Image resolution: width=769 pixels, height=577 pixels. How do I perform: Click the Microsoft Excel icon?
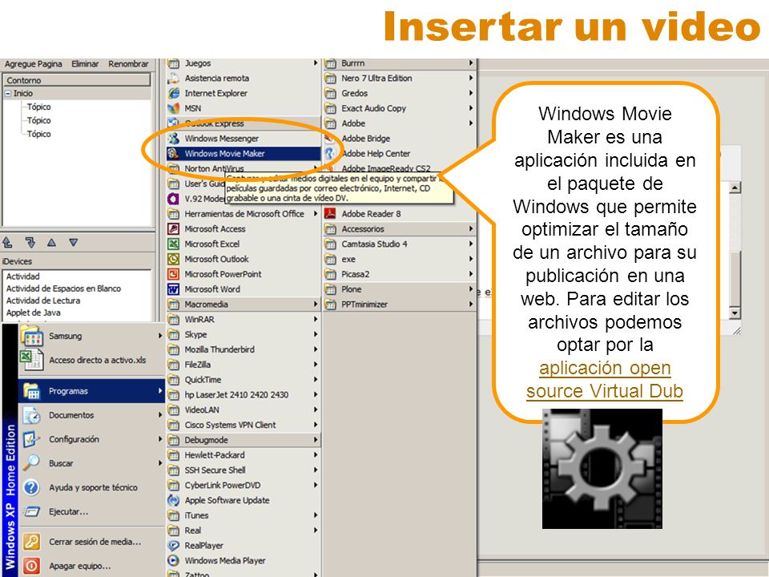click(x=173, y=244)
